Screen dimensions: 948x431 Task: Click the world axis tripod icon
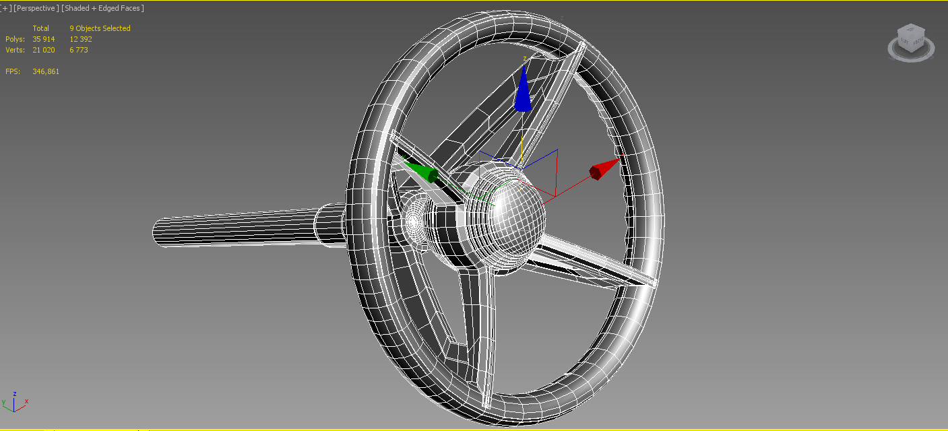pos(14,402)
